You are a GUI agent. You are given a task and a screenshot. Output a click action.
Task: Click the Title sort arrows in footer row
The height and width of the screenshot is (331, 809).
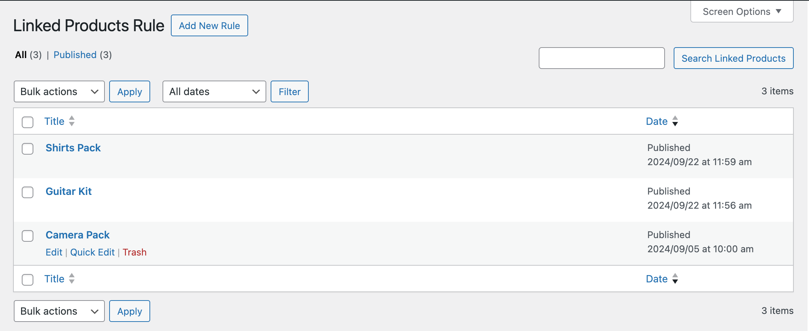(71, 279)
